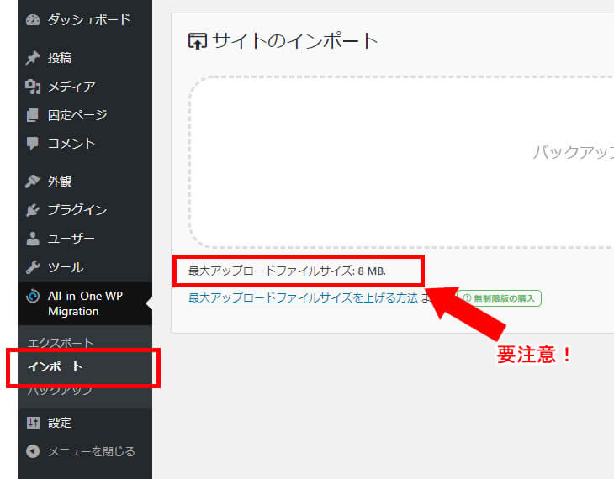The image size is (614, 479).
Task: Click the wrench icon beside ツール
Action: [x=33, y=267]
